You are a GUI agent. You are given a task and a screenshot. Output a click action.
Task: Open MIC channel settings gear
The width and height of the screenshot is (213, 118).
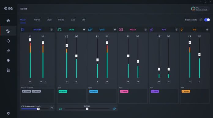(207, 30)
